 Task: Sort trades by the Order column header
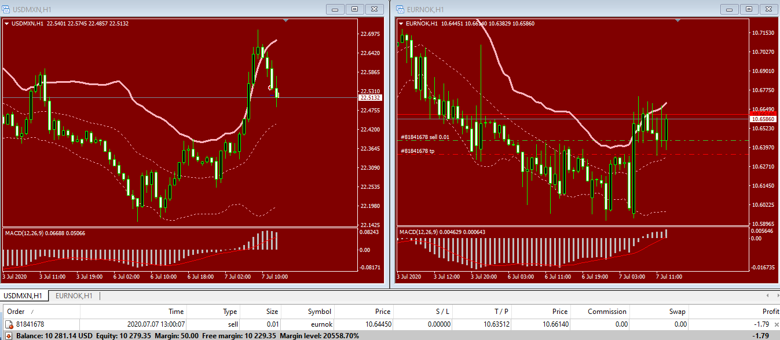(41, 312)
